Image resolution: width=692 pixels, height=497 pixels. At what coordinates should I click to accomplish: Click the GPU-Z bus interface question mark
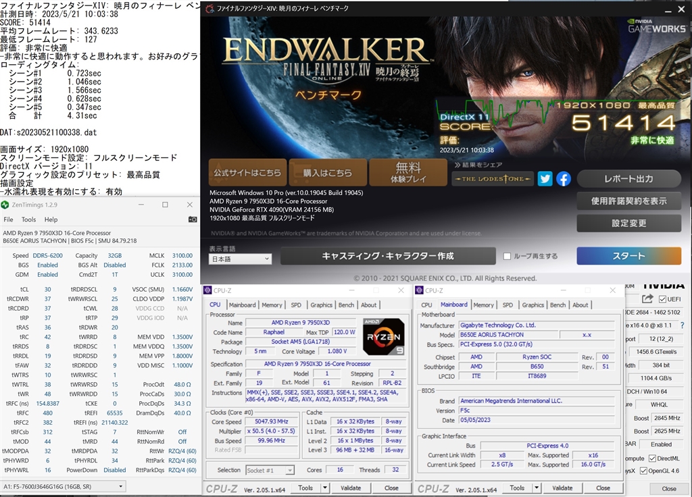point(683,325)
